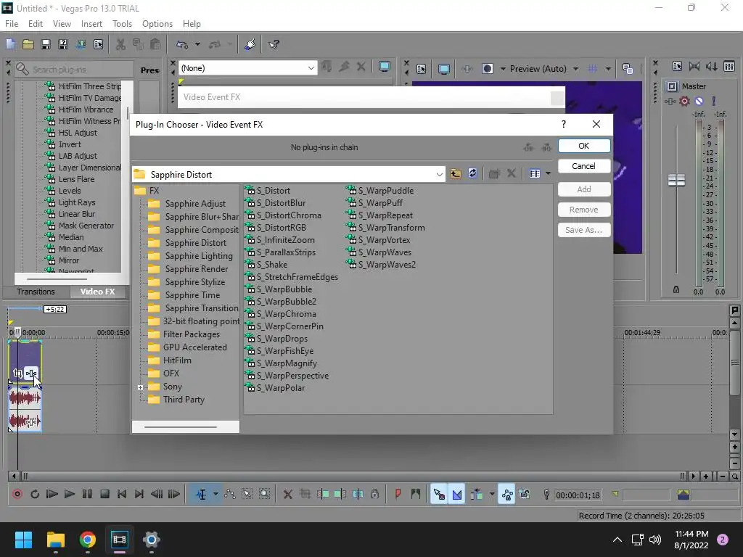Viewport: 743px width, 557px height.
Task: Open Normal Edit tool dropdown arrow
Action: coord(215,495)
